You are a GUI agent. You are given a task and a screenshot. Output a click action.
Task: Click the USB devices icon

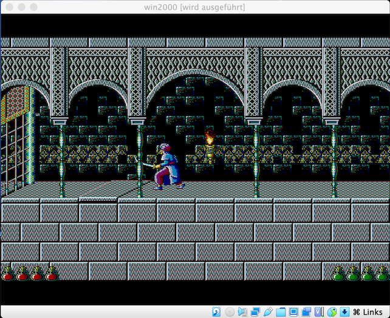pyautogui.click(x=268, y=312)
